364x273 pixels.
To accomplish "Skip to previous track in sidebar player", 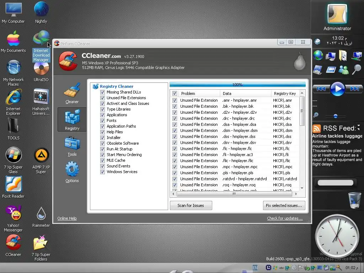I will (321, 89).
